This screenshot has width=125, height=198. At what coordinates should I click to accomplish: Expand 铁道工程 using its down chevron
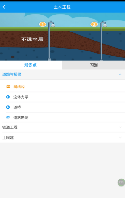point(120,127)
